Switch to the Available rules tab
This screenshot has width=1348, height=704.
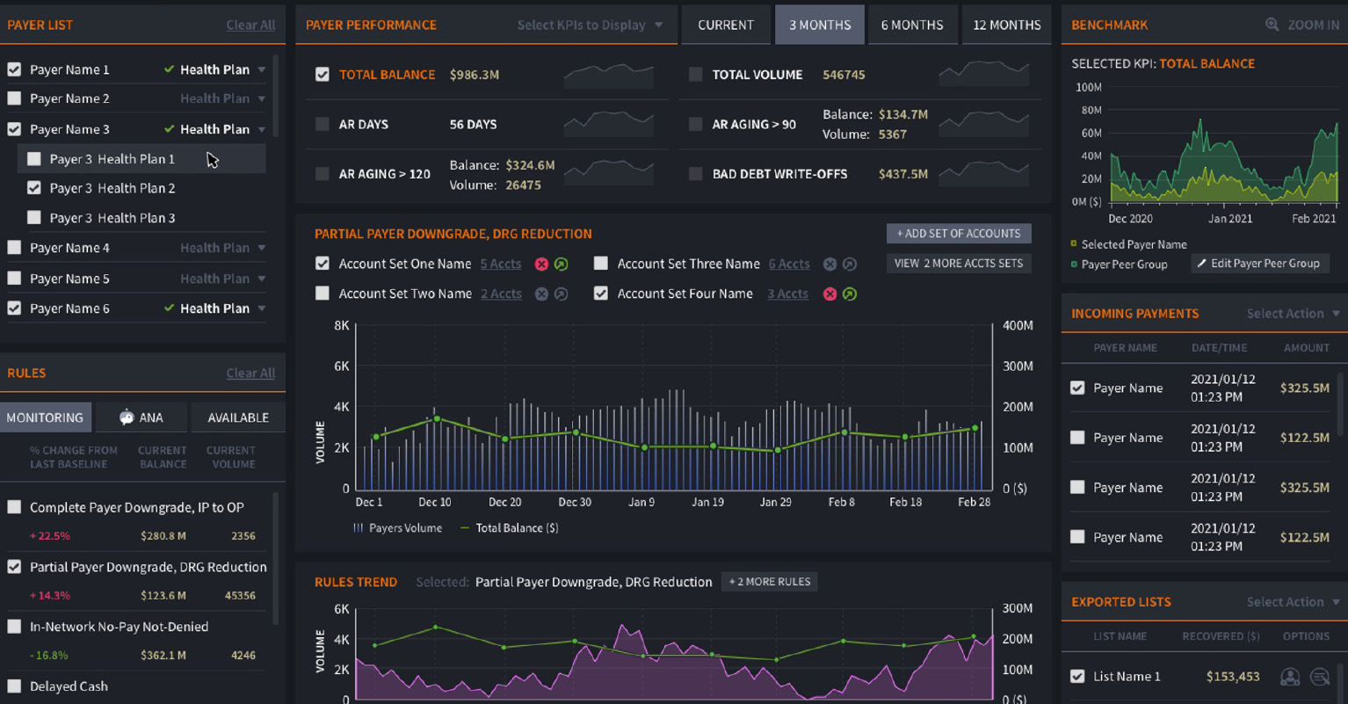[238, 417]
